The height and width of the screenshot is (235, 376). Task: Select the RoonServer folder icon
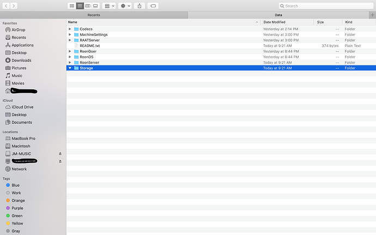coord(76,62)
